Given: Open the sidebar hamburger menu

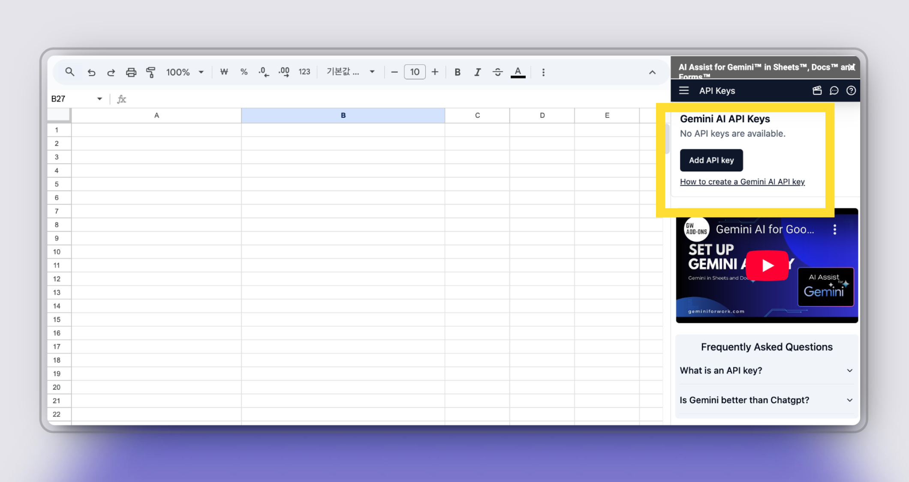Looking at the screenshot, I should pyautogui.click(x=684, y=90).
